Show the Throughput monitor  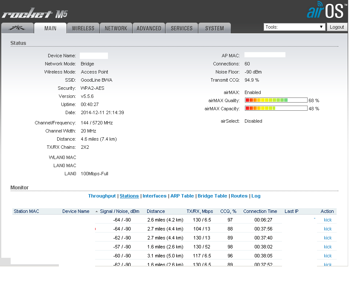102,196
